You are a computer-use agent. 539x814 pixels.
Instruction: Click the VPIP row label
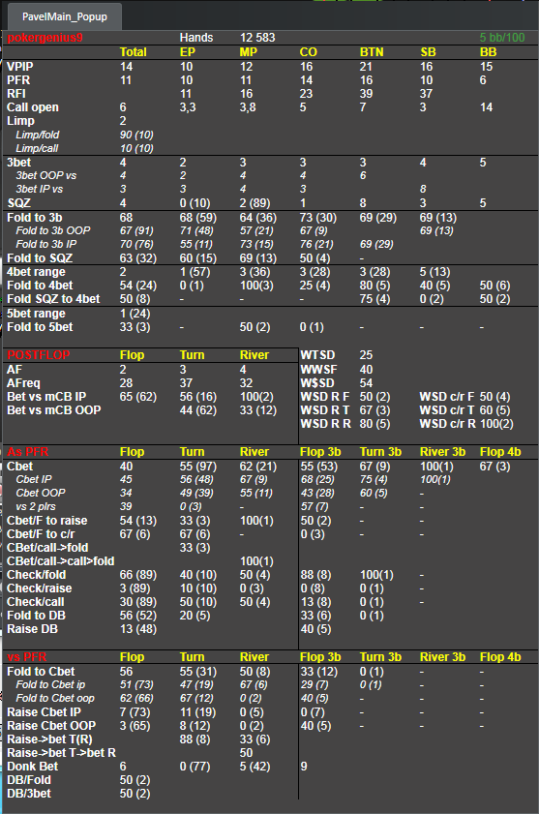pos(19,67)
